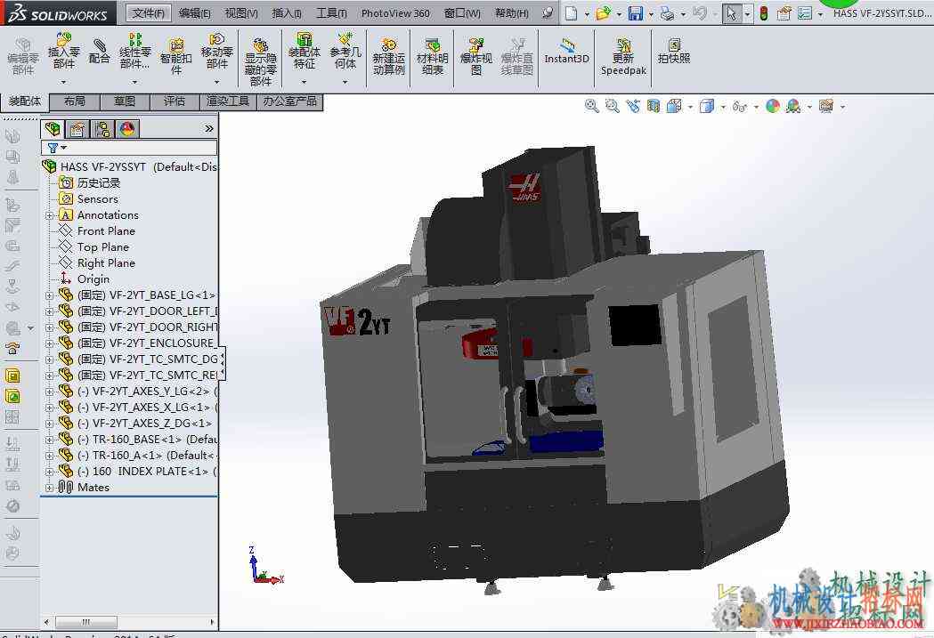Select Move Component (移动零部件) tool
The width and height of the screenshot is (934, 638).
217,52
